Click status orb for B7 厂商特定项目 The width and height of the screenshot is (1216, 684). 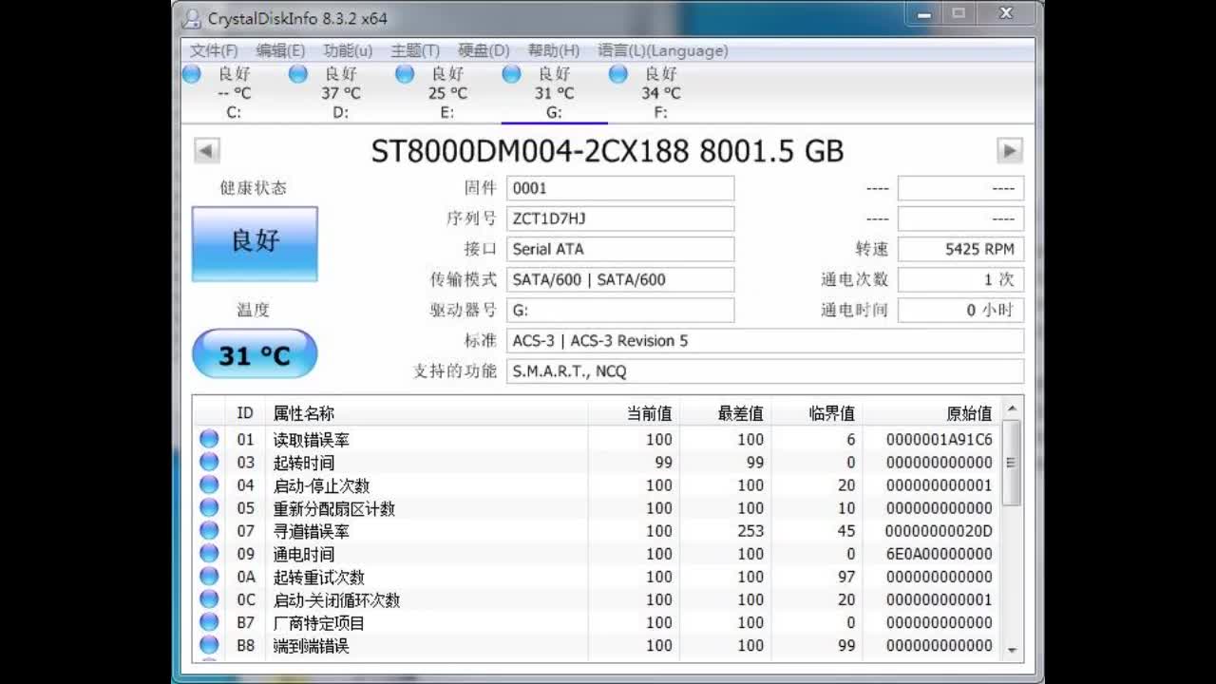pyautogui.click(x=209, y=621)
